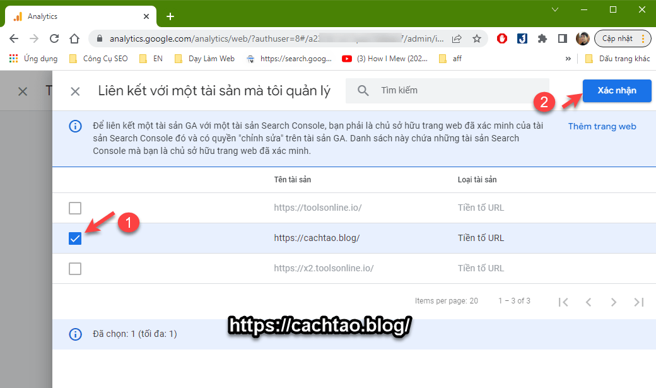656x388 pixels.
Task: Click the Đã chọn: 1 status text
Action: 135,334
